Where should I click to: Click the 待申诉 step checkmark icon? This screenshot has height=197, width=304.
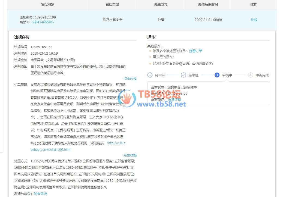150,75
